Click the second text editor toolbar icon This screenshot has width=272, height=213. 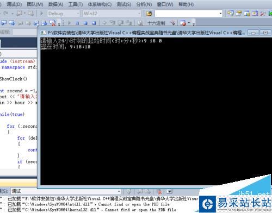[x=12, y=23]
